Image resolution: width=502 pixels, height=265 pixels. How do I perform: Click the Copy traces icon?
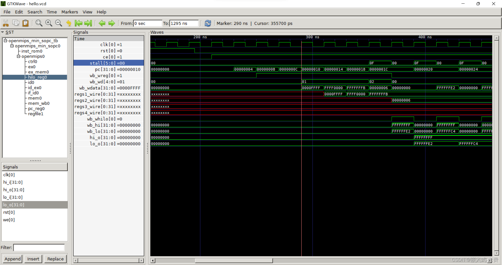coord(16,23)
